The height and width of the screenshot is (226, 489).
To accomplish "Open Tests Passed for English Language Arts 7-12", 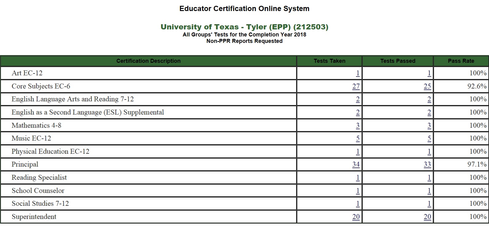I will coord(429,99).
